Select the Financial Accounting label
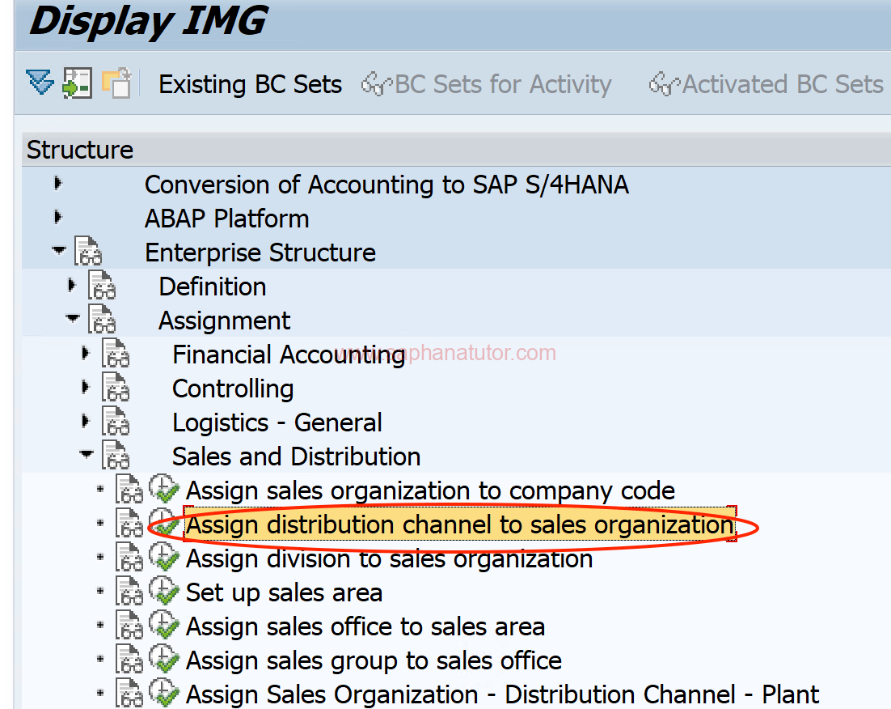Image resolution: width=891 pixels, height=709 pixels. (289, 355)
